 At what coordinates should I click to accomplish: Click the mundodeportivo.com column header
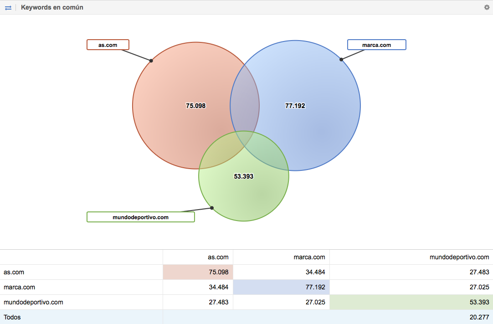pos(459,257)
